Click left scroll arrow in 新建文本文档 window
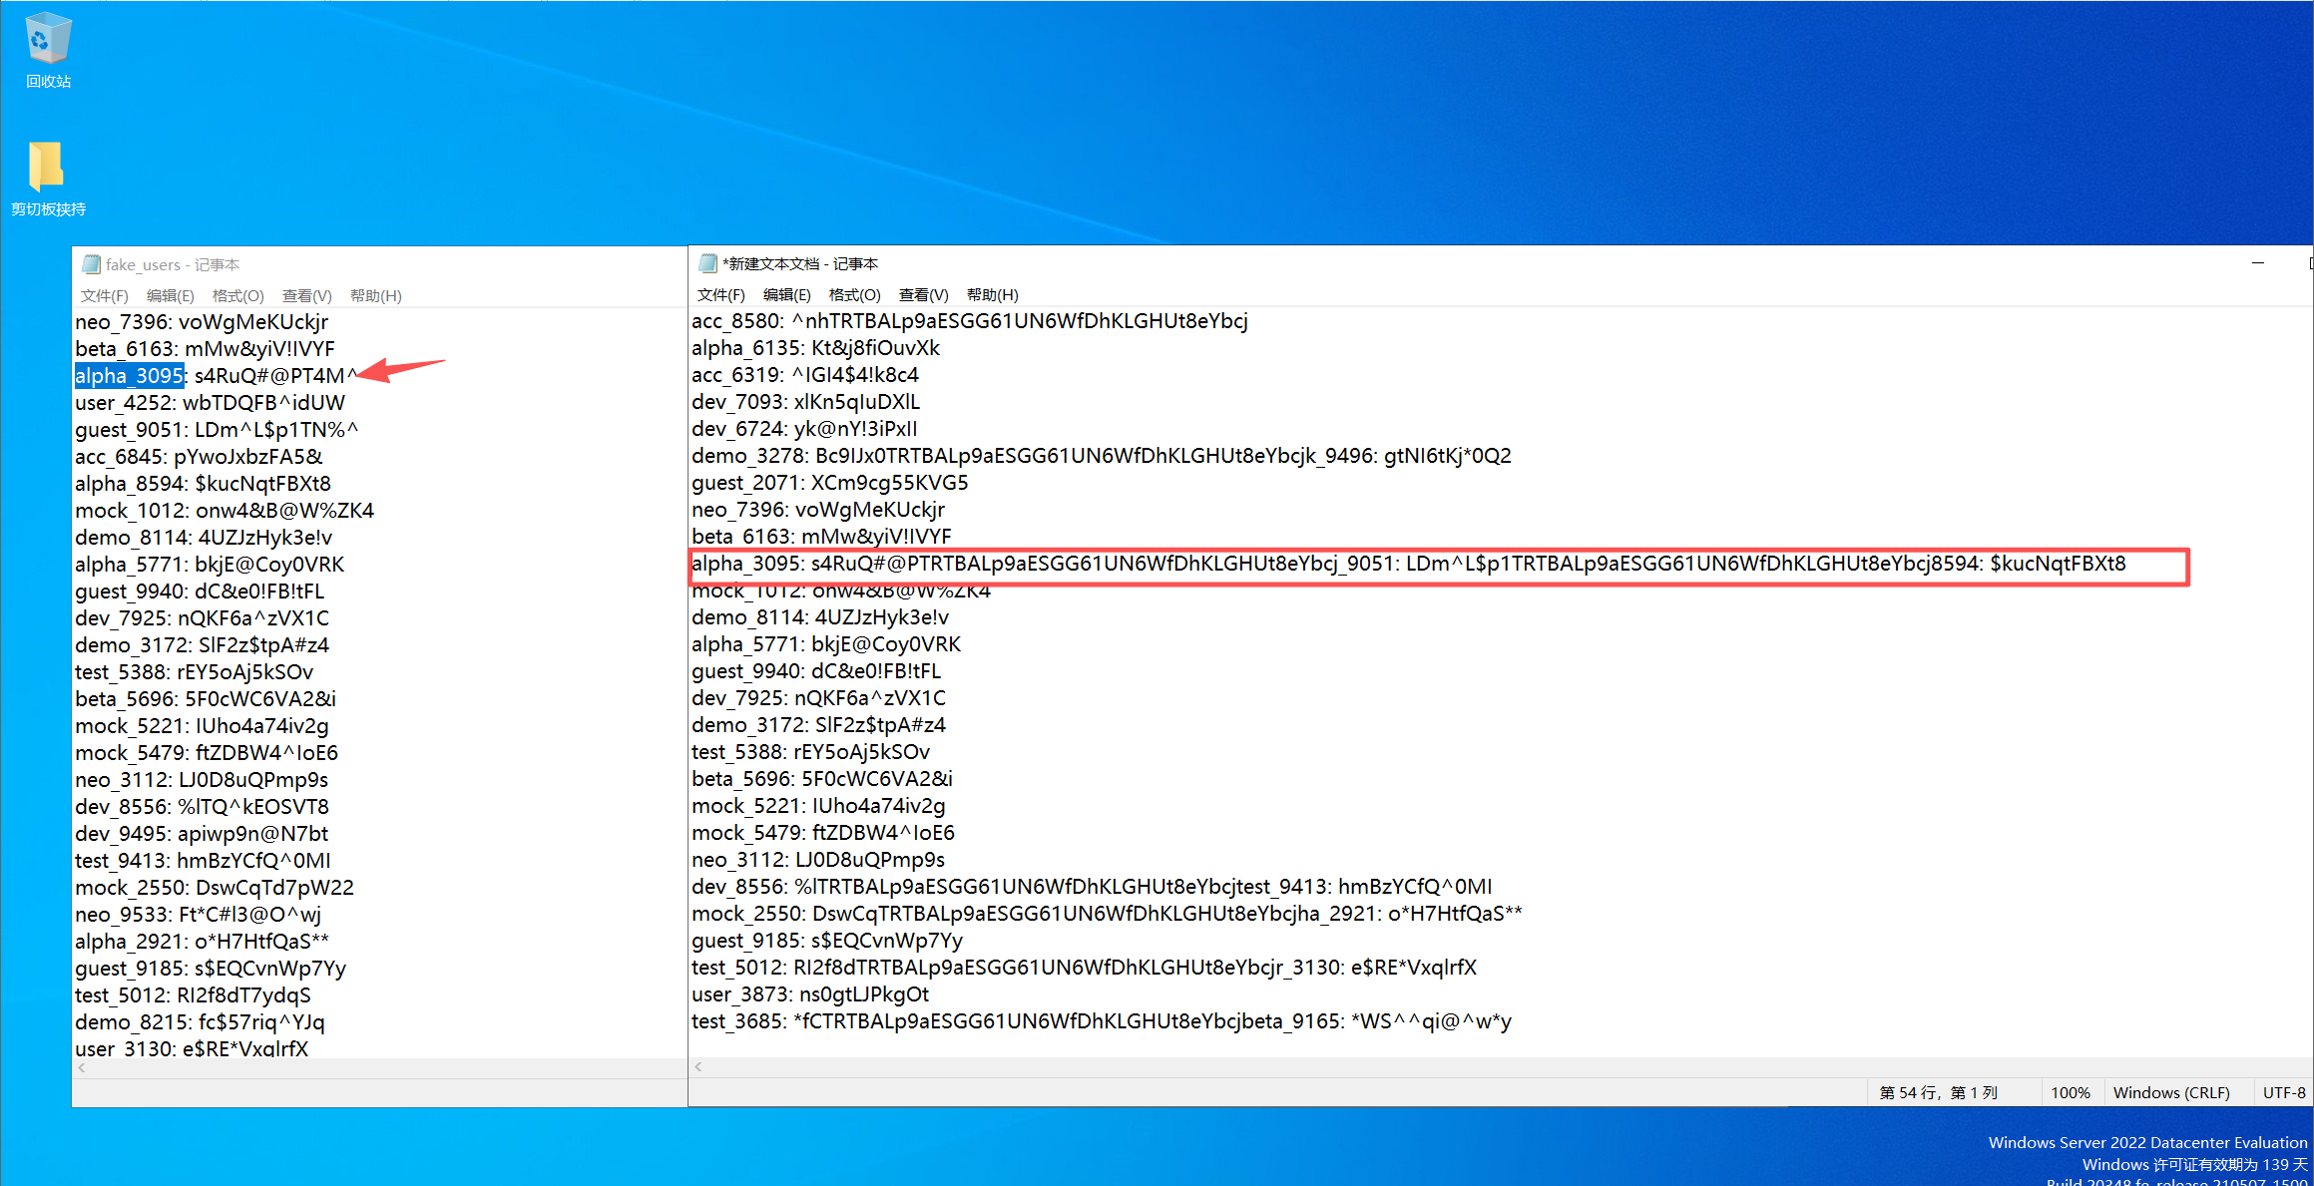2314x1186 pixels. click(698, 1066)
